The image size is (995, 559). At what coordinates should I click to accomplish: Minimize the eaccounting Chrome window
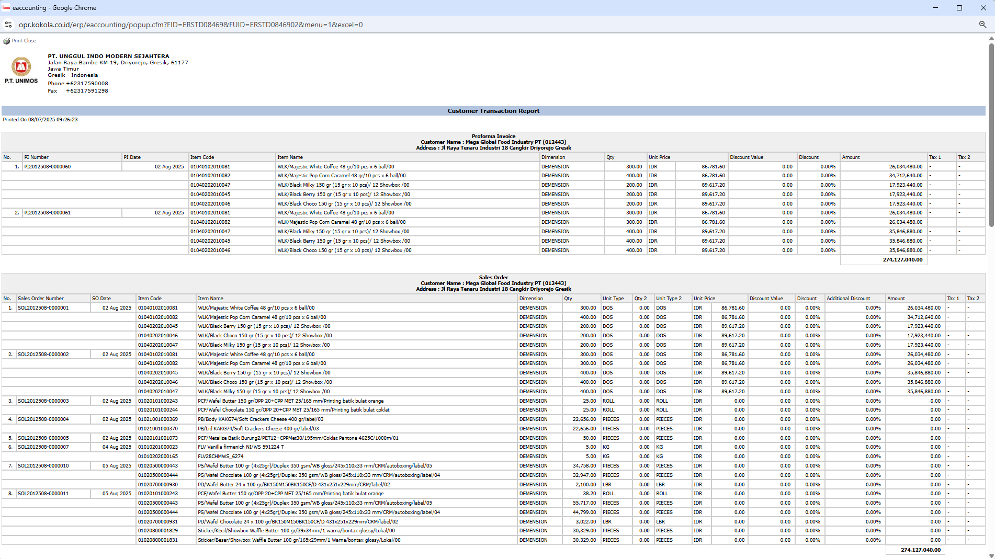pyautogui.click(x=935, y=8)
